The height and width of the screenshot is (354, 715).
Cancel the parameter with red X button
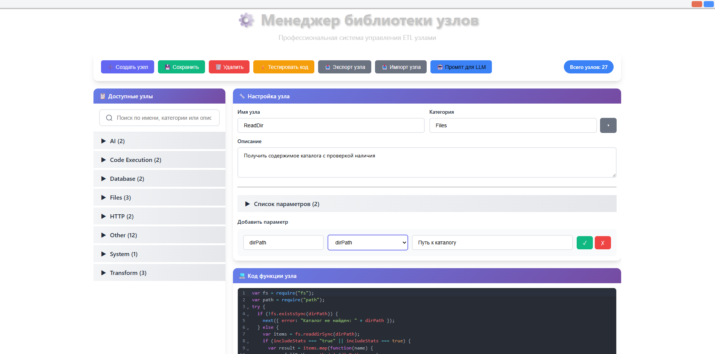point(603,243)
